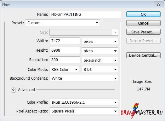This screenshot has width=165, height=121.
Task: Click the Name field with Hit-Girl PAINTING
Action: click(x=85, y=14)
